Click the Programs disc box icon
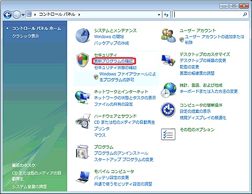Screen dimensions: 252x194 [x=82, y=152]
